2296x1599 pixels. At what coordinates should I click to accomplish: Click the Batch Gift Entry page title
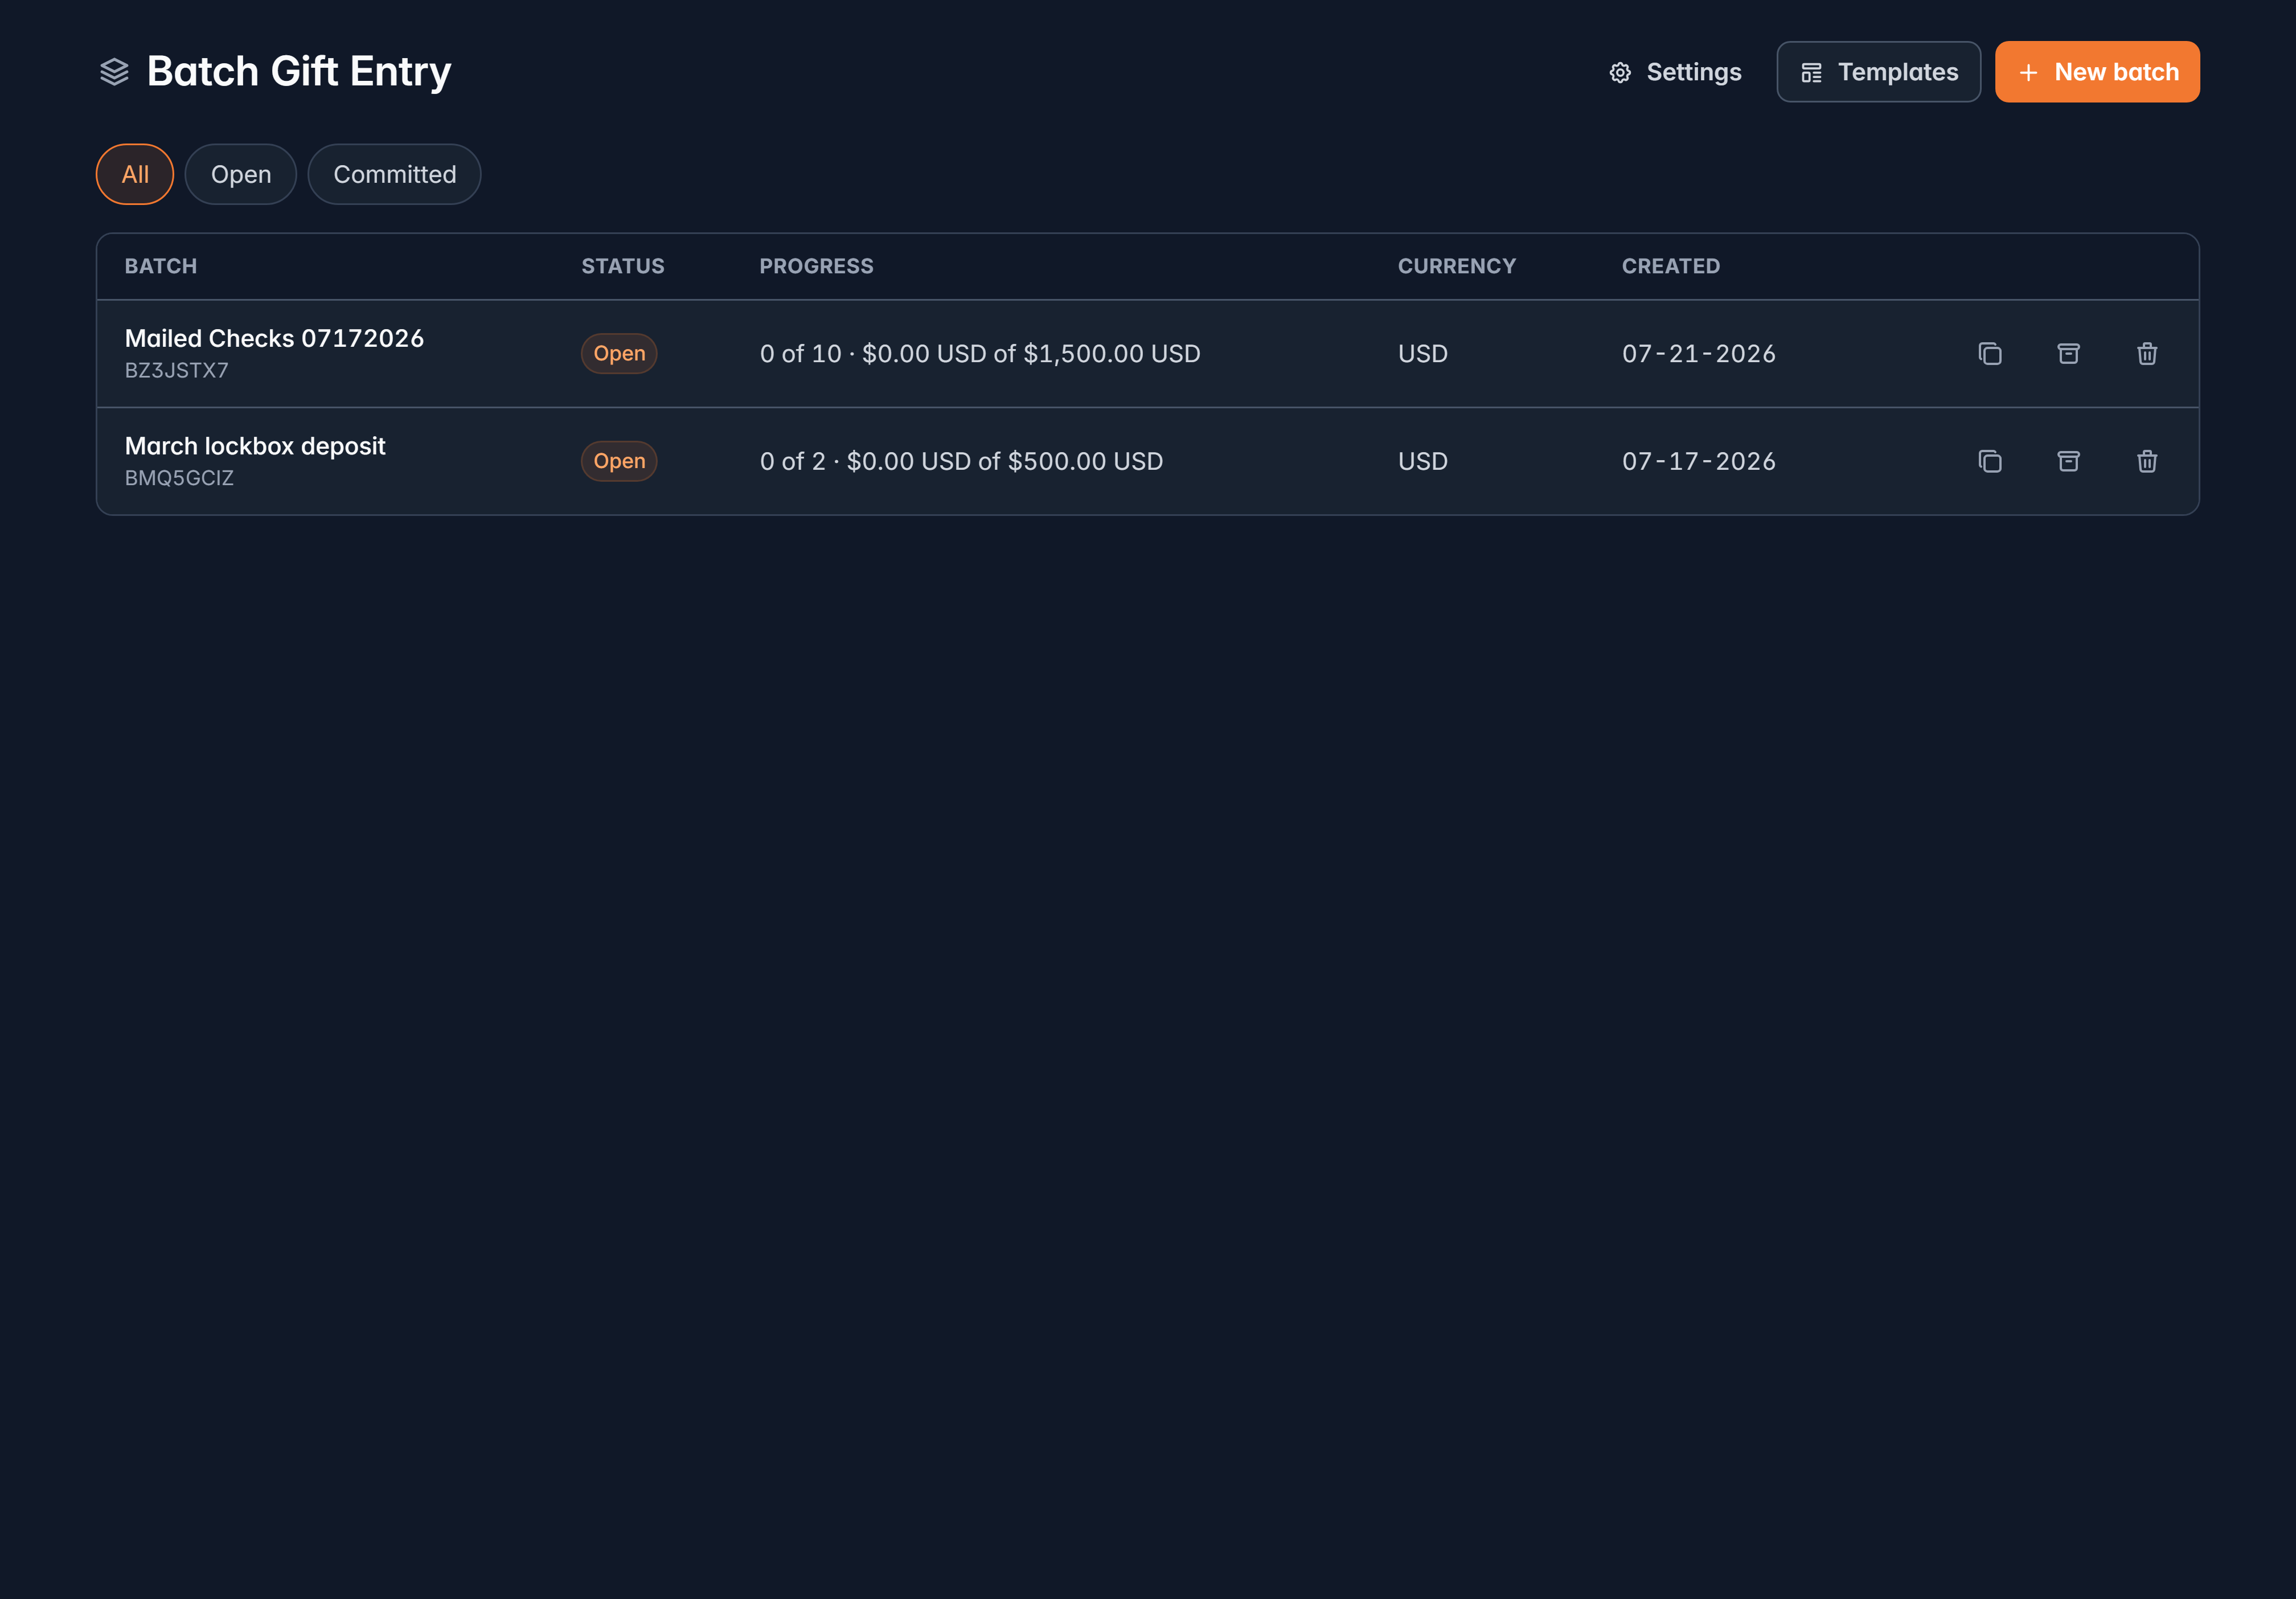[299, 72]
